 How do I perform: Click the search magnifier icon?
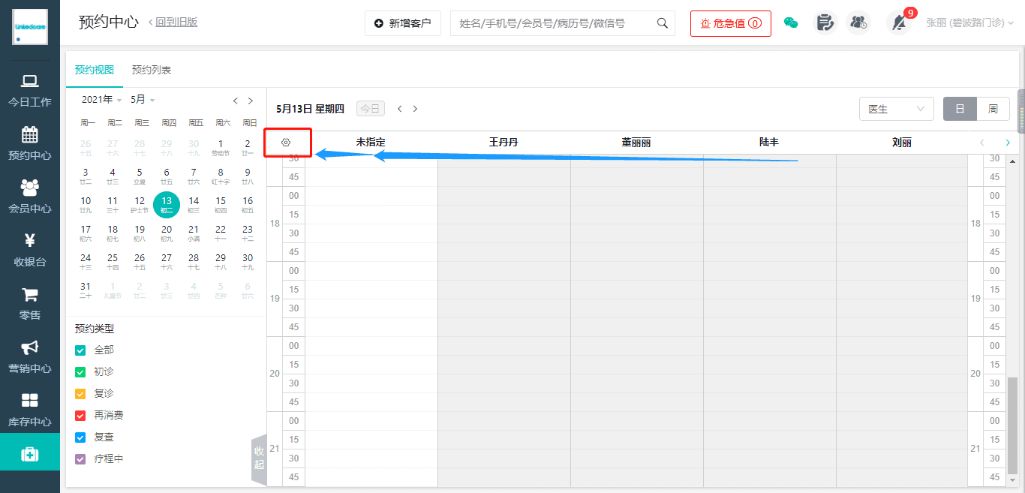pos(663,23)
